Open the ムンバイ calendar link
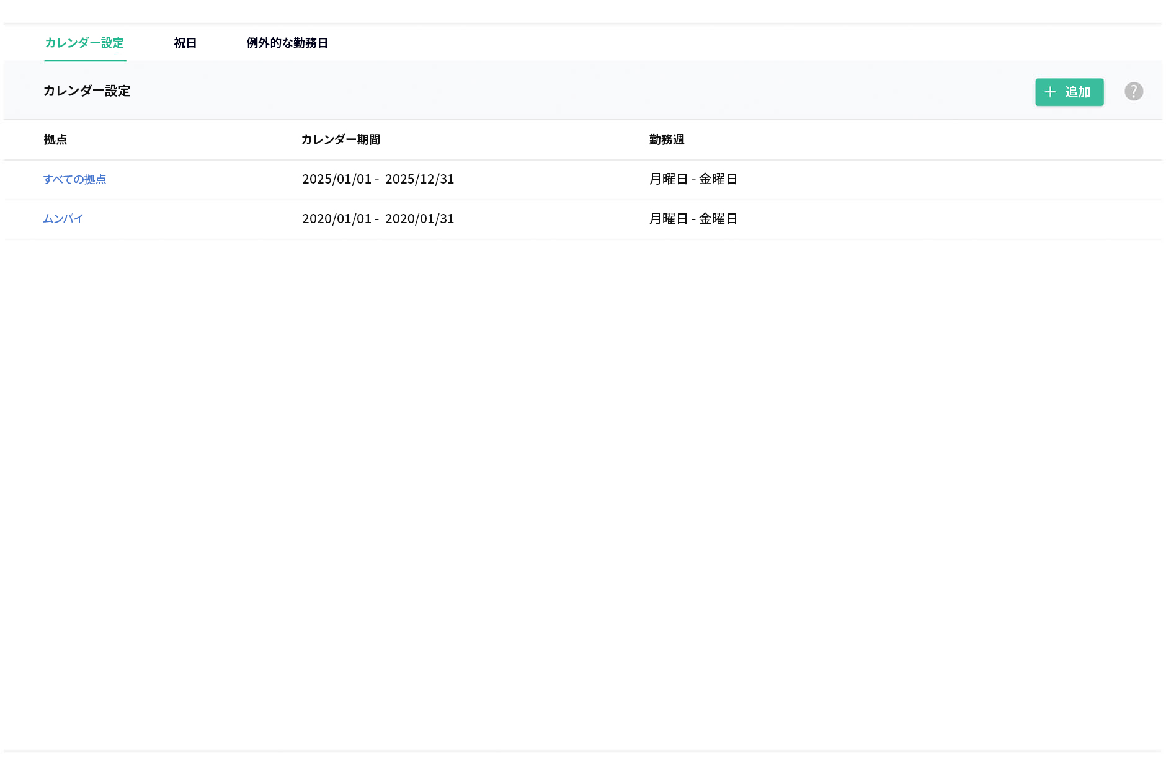 click(62, 219)
